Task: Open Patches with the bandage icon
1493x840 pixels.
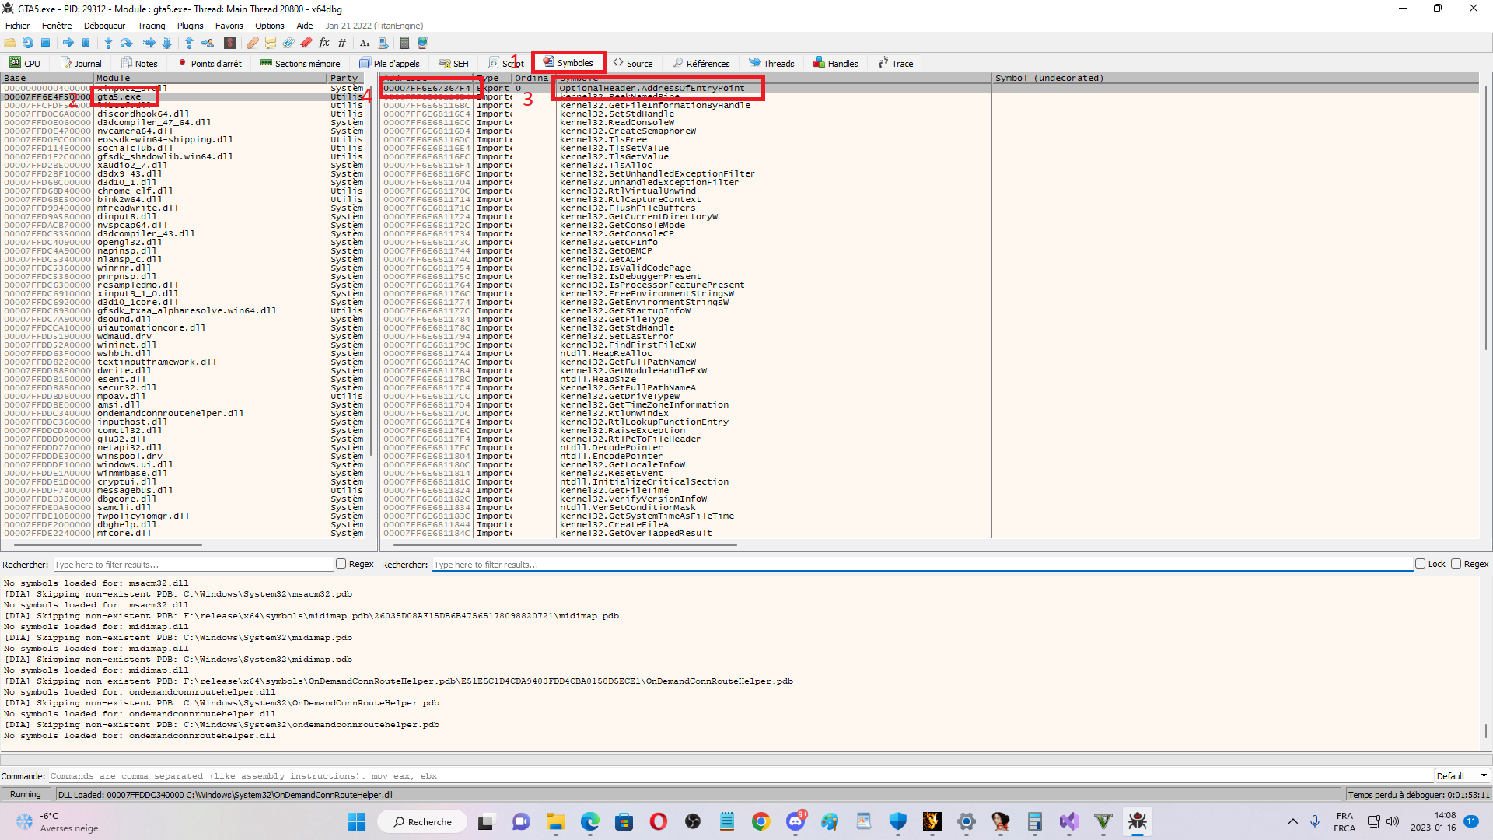Action: (x=253, y=43)
